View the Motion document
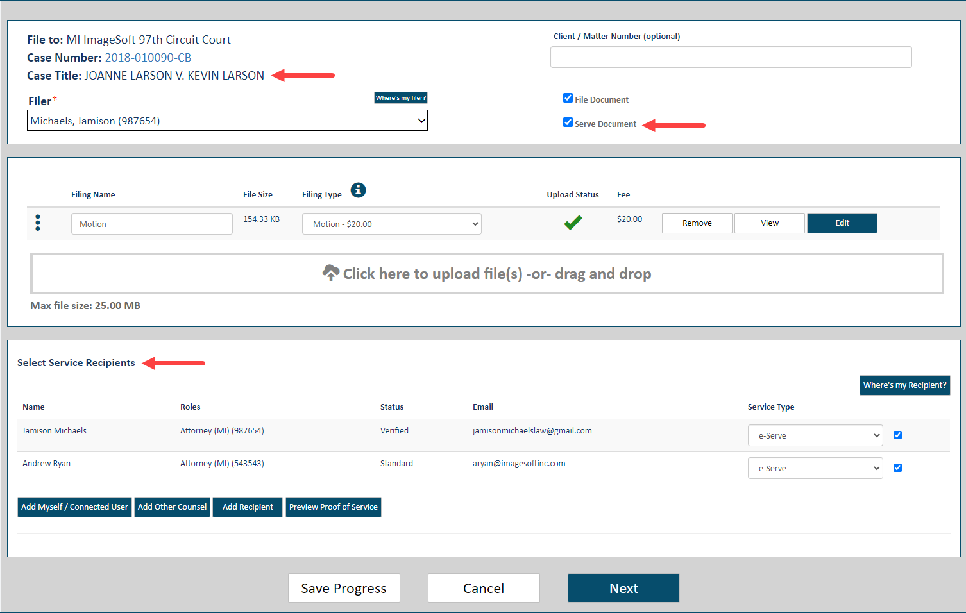The image size is (966, 613). [x=770, y=223]
